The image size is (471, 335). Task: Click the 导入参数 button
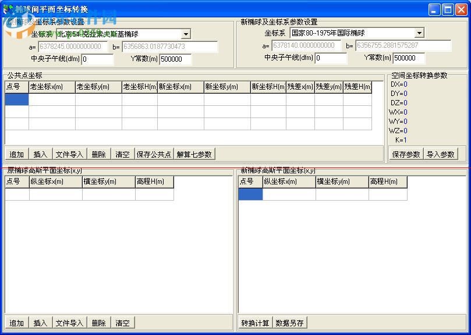click(x=440, y=154)
